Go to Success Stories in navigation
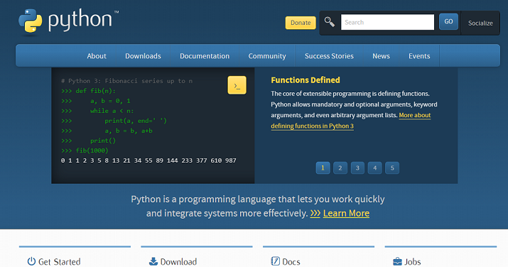This screenshot has width=508, height=267. point(329,56)
